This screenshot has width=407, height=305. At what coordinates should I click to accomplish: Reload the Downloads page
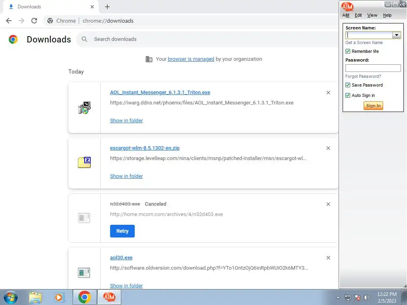(x=34, y=21)
